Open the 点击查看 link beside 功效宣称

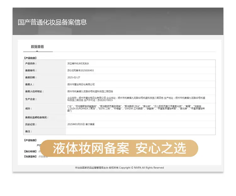coord(43,157)
